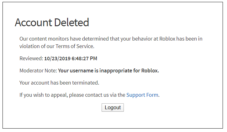
Task: Click "Your account has been" text
Action: 45,83
